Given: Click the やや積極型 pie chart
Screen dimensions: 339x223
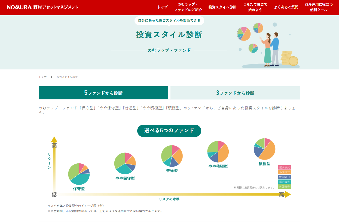Looking at the screenshot, I should click(218, 152).
